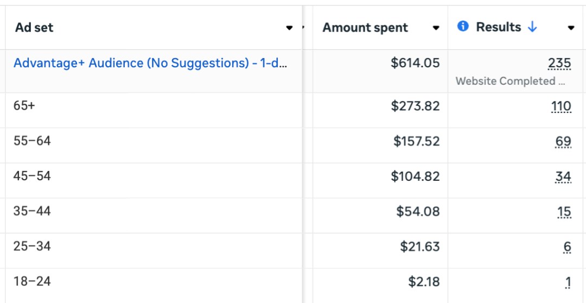Viewport: 586px width, 303px height.
Task: Open the Advantage+ Audience ad set link
Action: pos(150,63)
